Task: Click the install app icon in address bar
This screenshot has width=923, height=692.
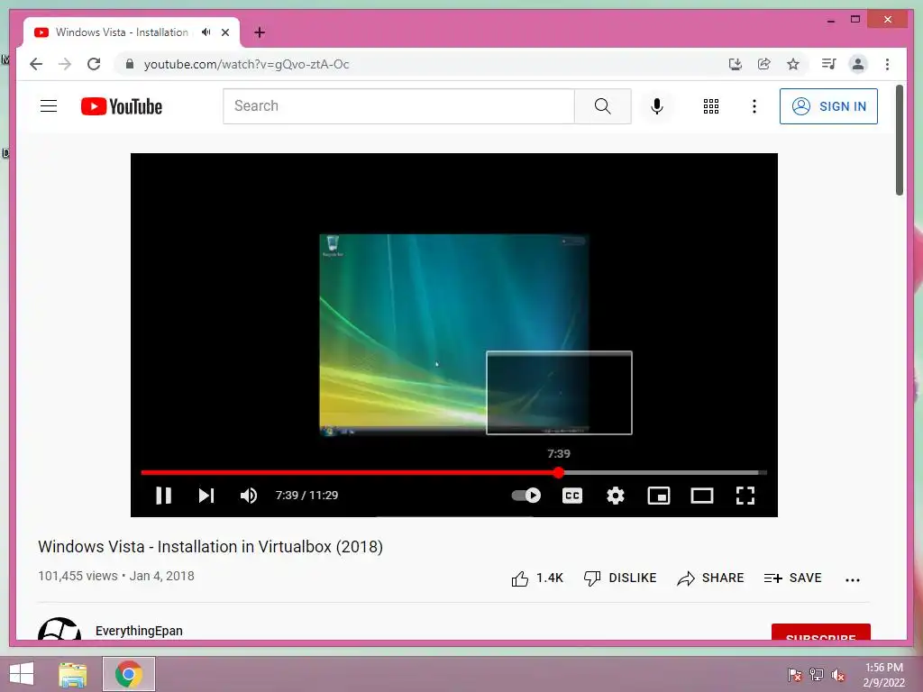Action: pos(736,64)
